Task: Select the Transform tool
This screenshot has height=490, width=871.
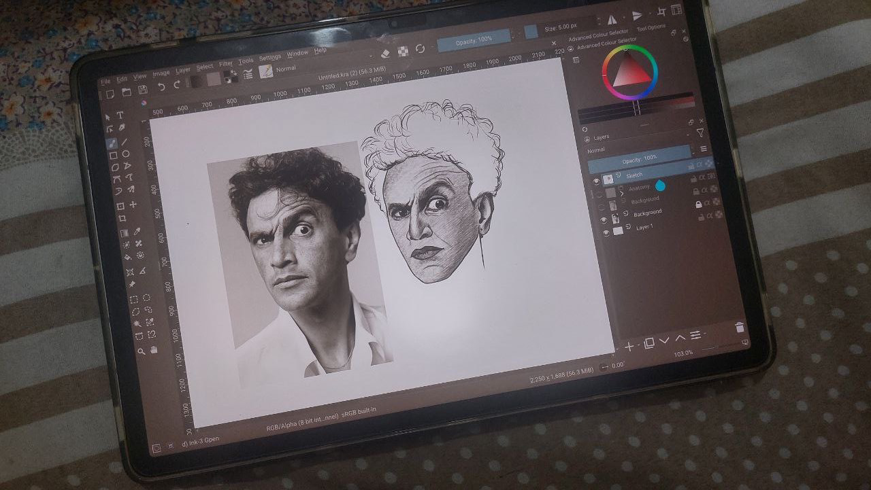Action: coord(120,207)
